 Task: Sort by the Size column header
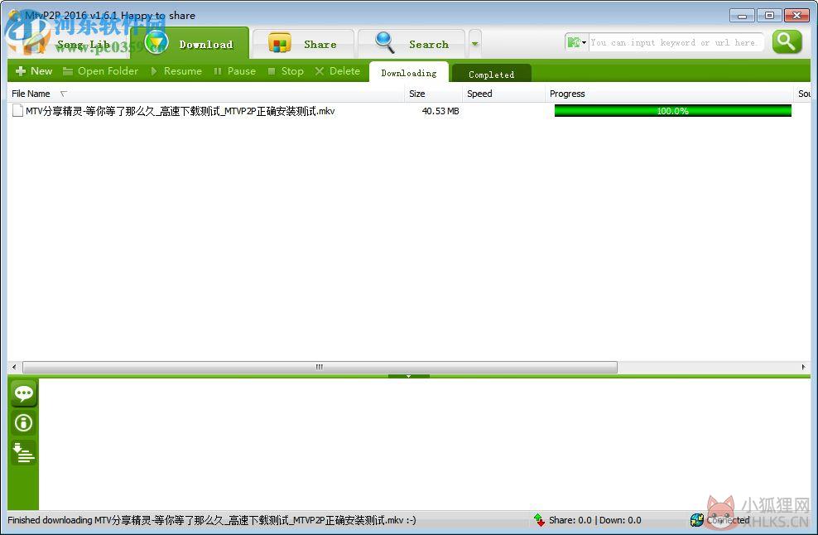click(433, 94)
